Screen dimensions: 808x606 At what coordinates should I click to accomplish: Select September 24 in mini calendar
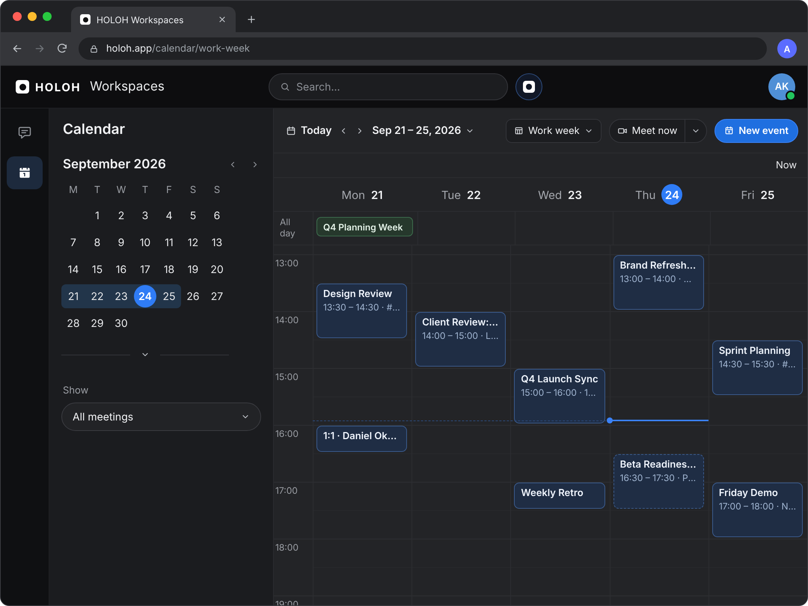pos(145,296)
